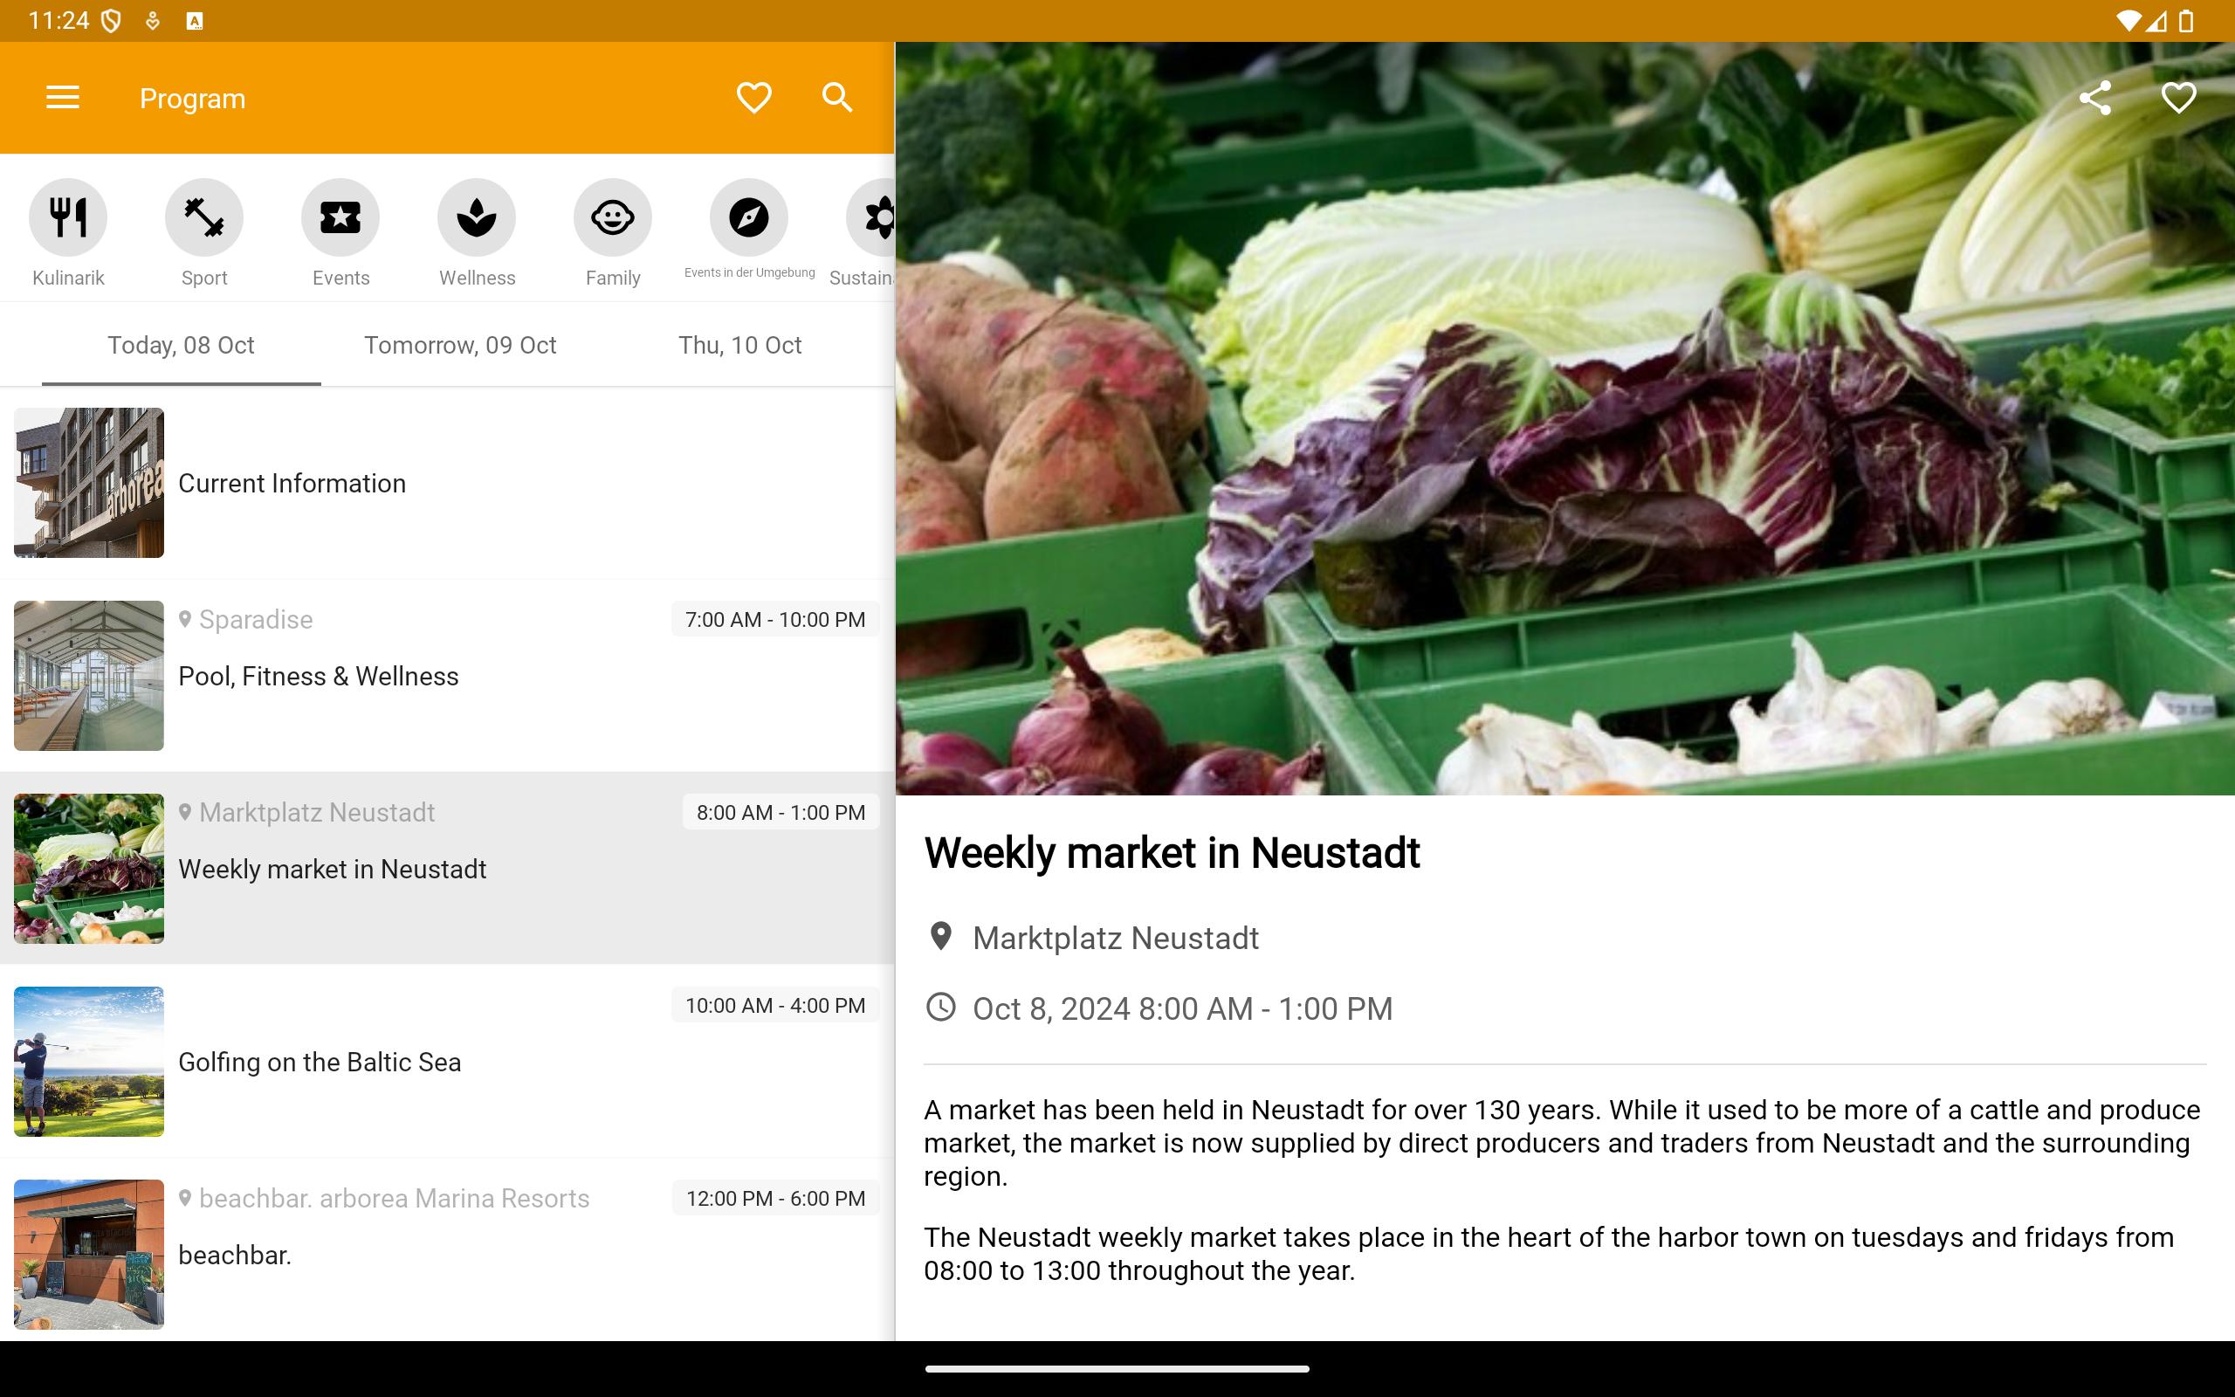Screen dimensions: 2235x1397
Task: Tap Marktplatz Neustadt location in details
Action: click(1115, 938)
